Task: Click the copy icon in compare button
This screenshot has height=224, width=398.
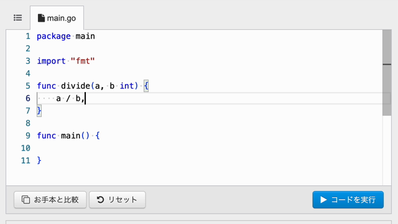Action: 25,200
